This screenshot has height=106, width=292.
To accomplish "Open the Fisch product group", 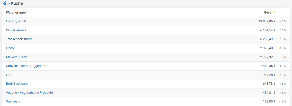I will pos(10,48).
